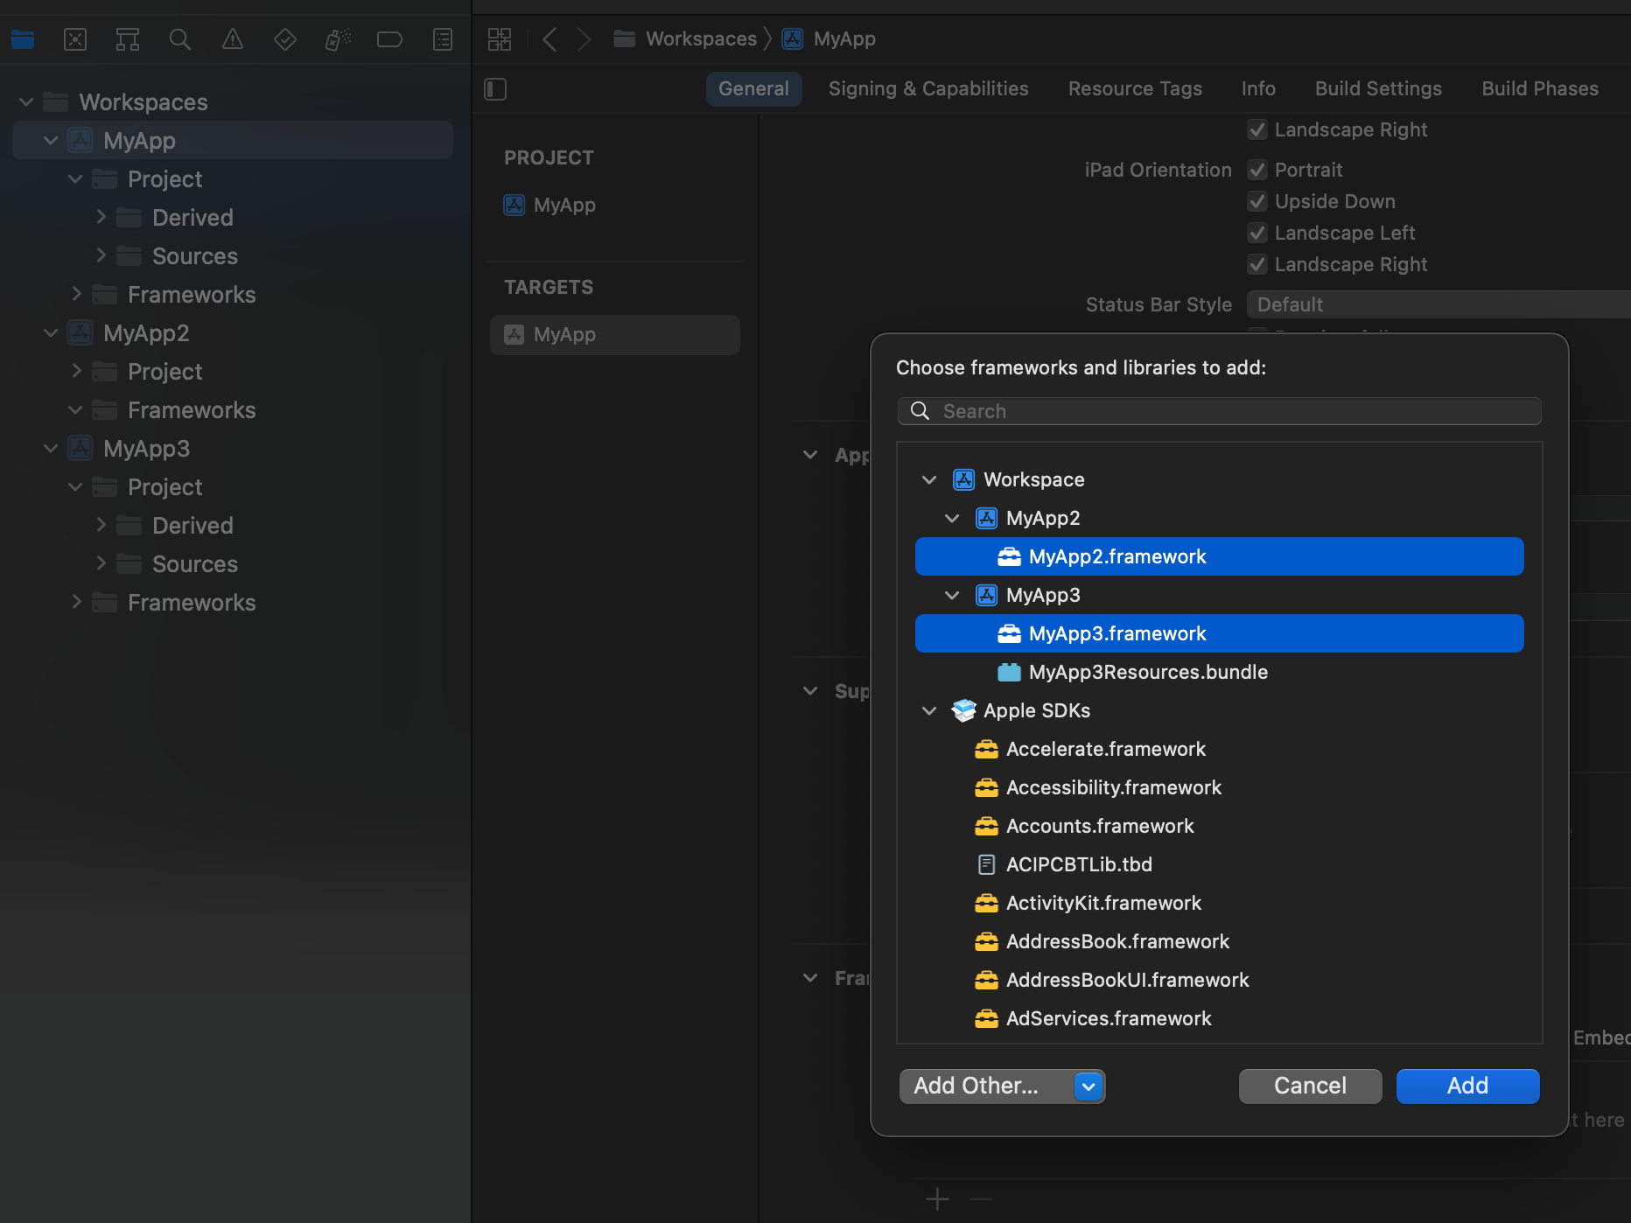Select MyApp3Resources.bundle in the dialog
Screen dimensions: 1631x1223
pyautogui.click(x=1220, y=672)
